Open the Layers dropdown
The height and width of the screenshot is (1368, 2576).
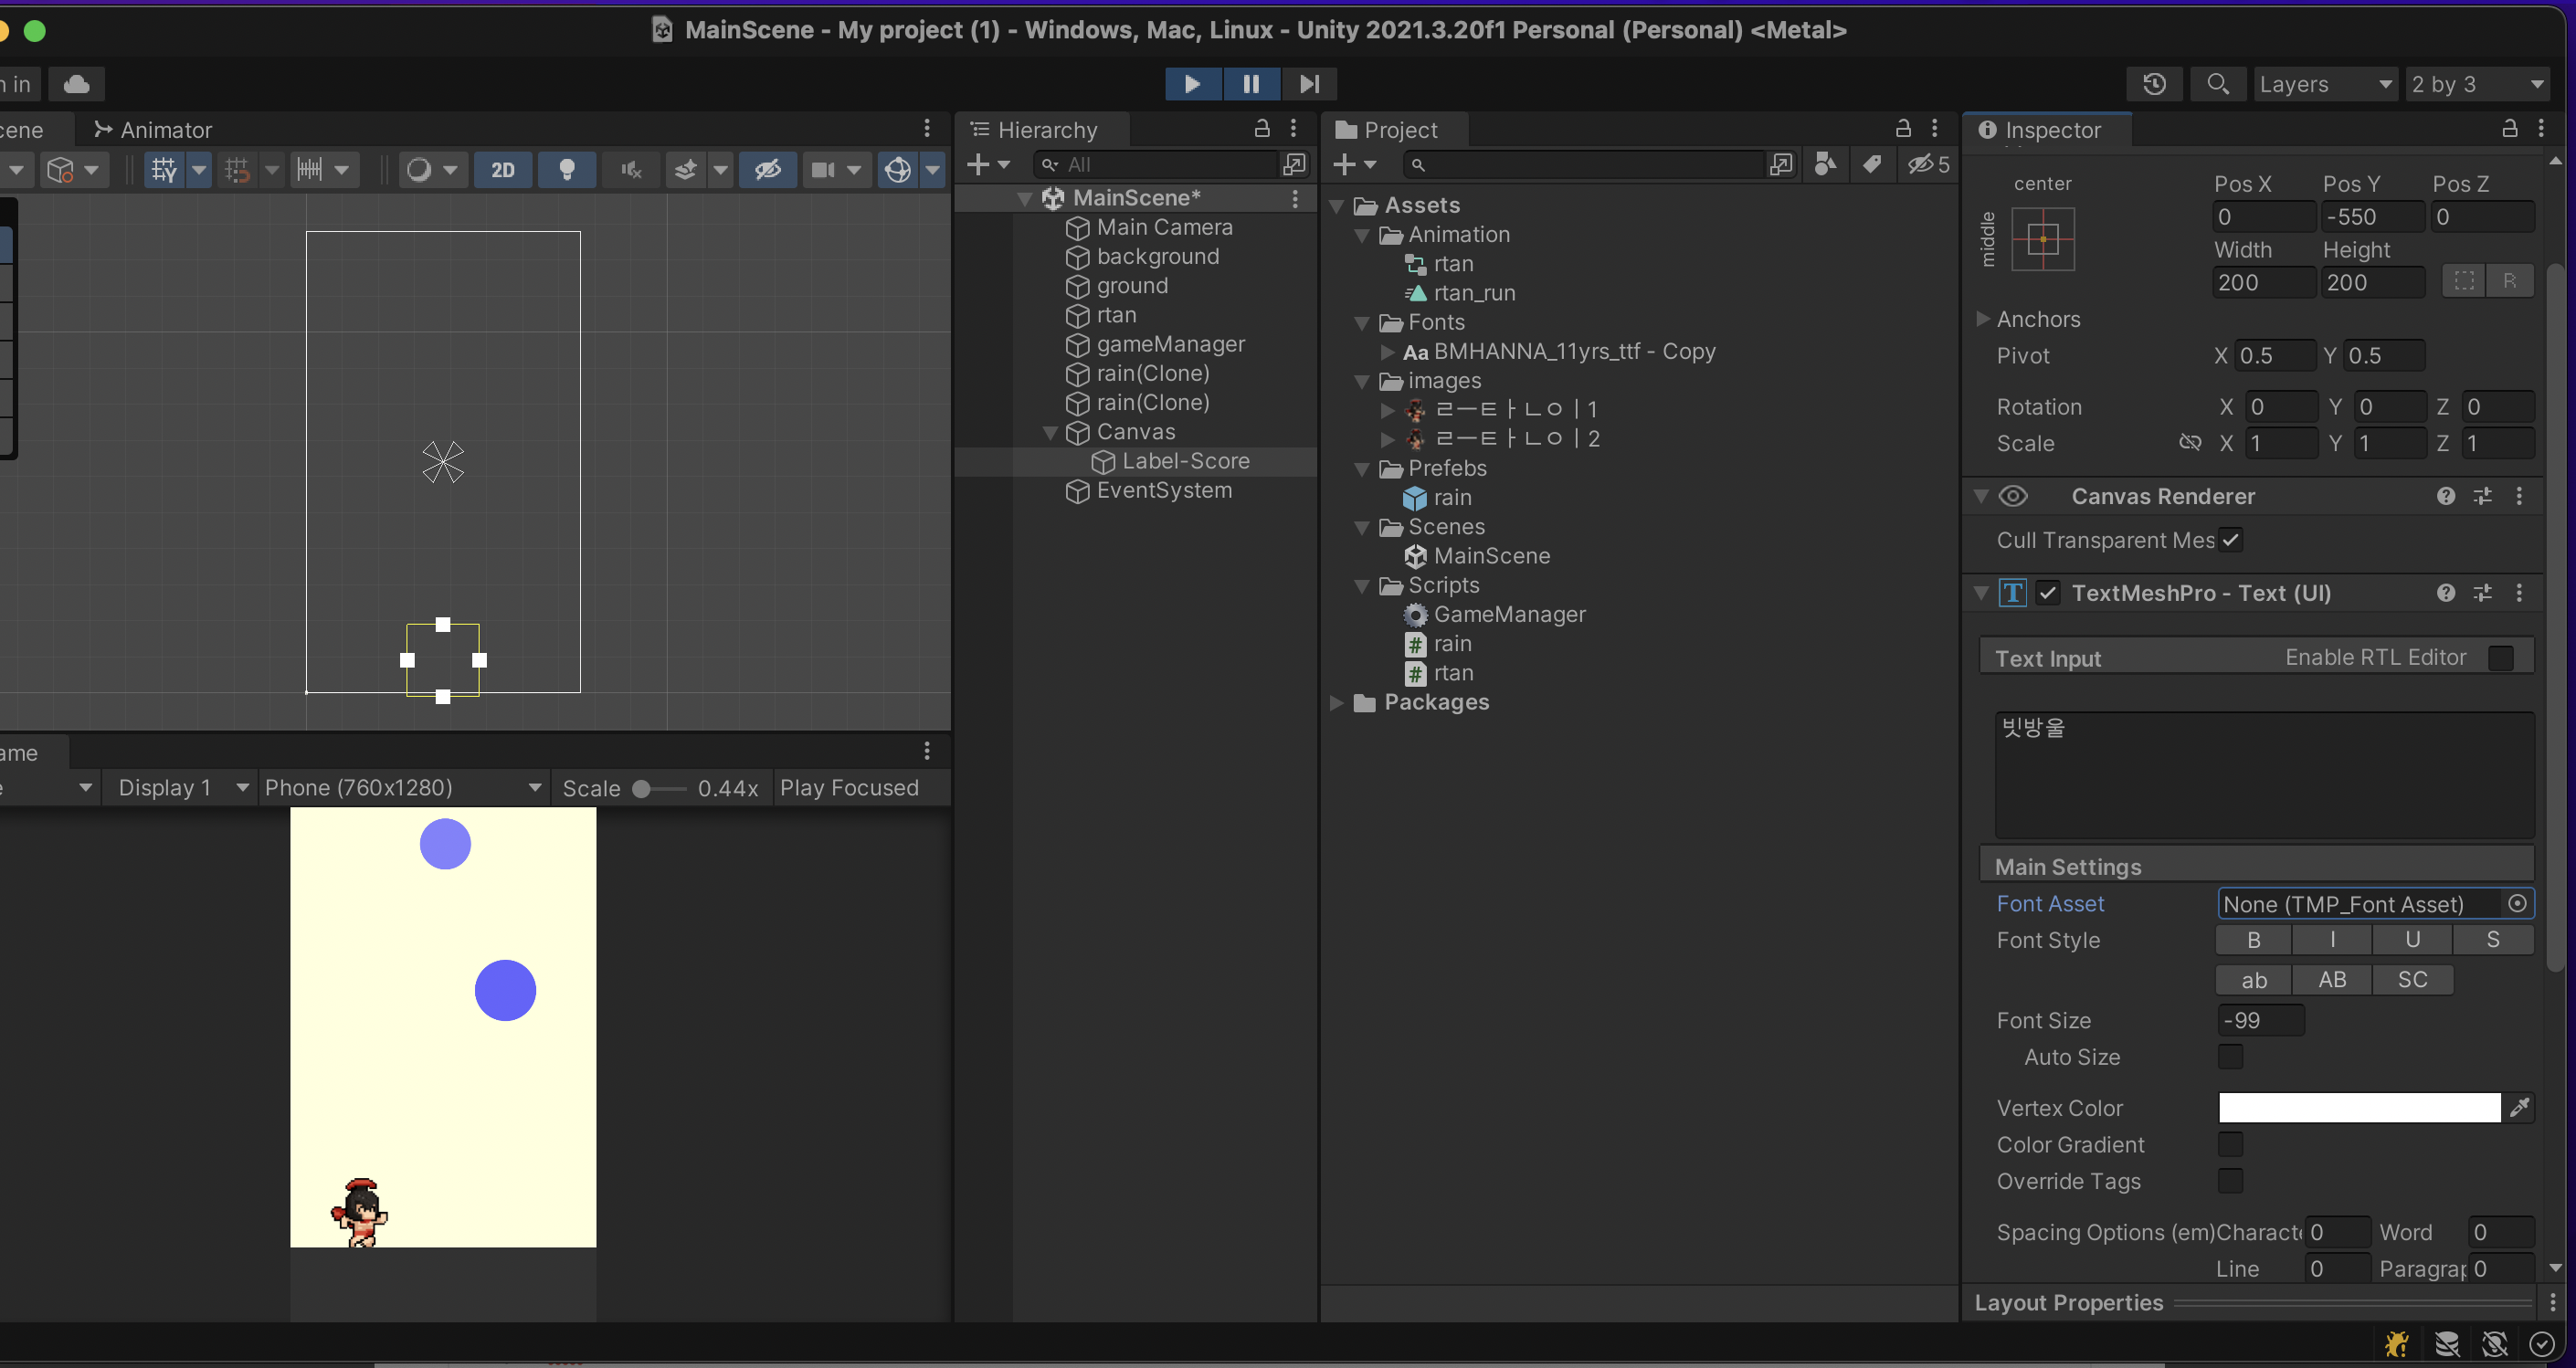2325,84
